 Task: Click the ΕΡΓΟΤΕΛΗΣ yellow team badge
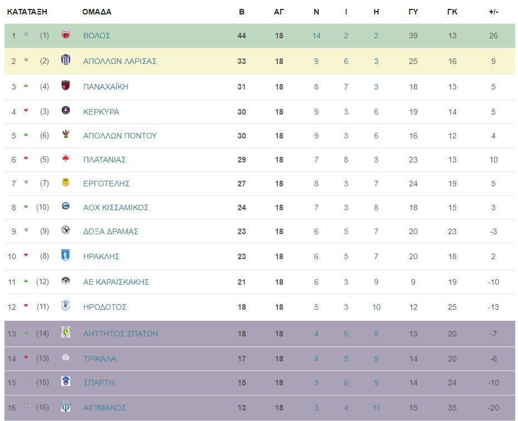click(66, 183)
